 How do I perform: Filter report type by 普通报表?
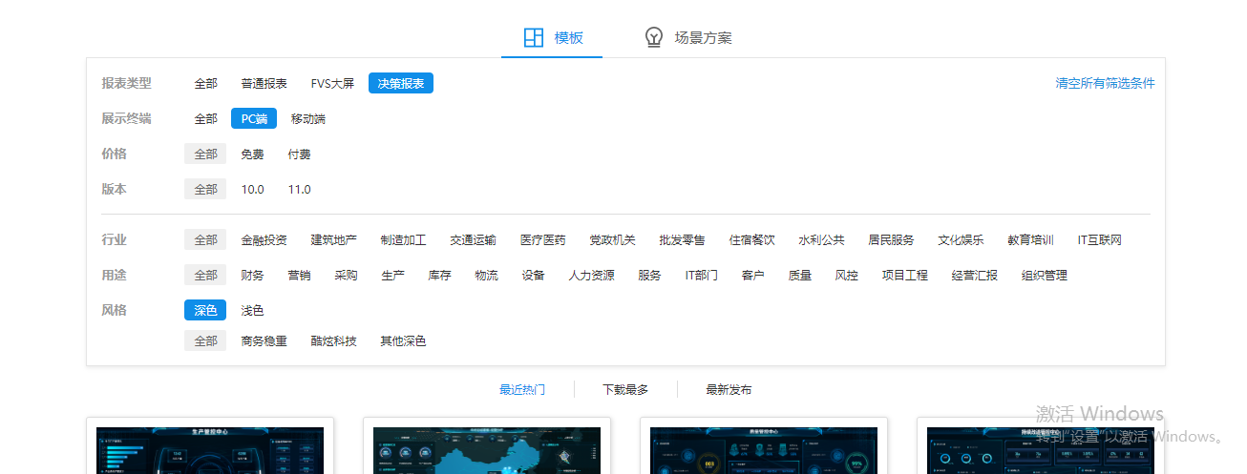tap(264, 84)
